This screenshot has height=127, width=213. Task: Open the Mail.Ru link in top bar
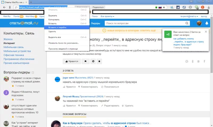[x=7, y=16]
